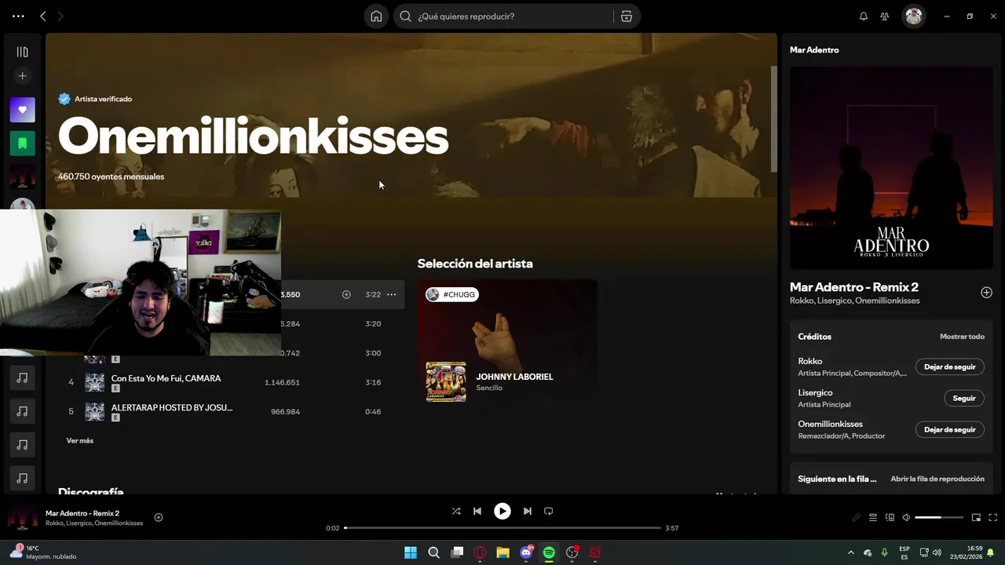The image size is (1005, 565).
Task: Add Mar Adentro to library from side panel
Action: (986, 293)
